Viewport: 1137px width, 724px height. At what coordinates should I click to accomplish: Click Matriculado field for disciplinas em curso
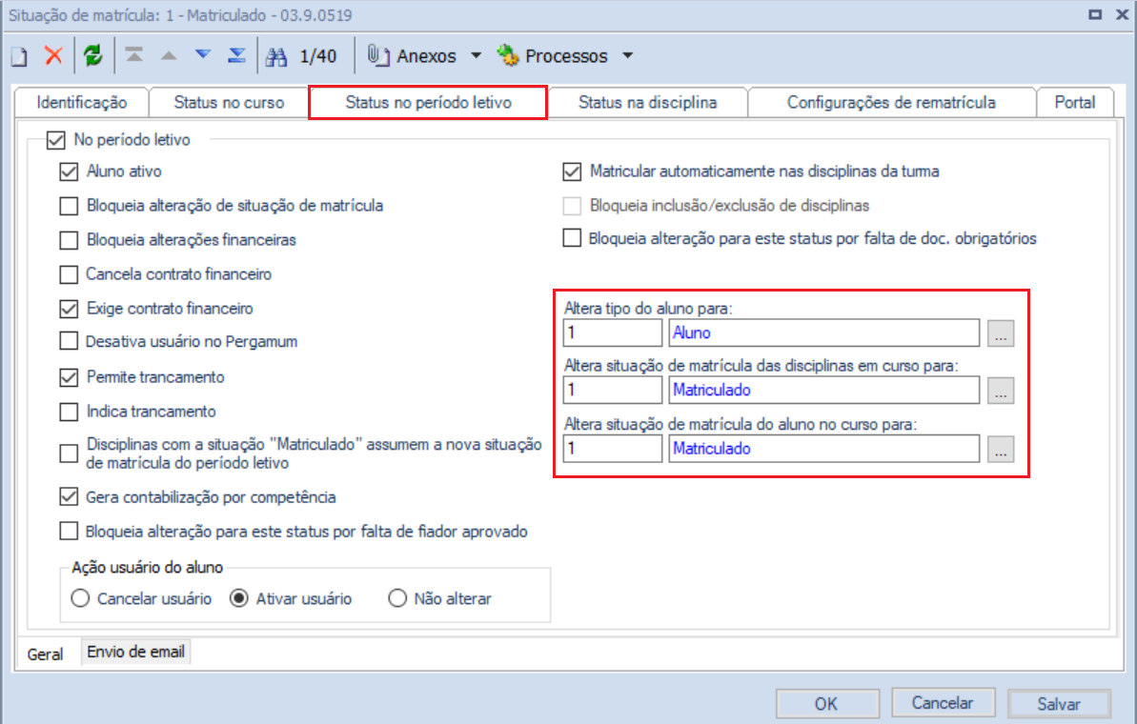click(x=823, y=391)
